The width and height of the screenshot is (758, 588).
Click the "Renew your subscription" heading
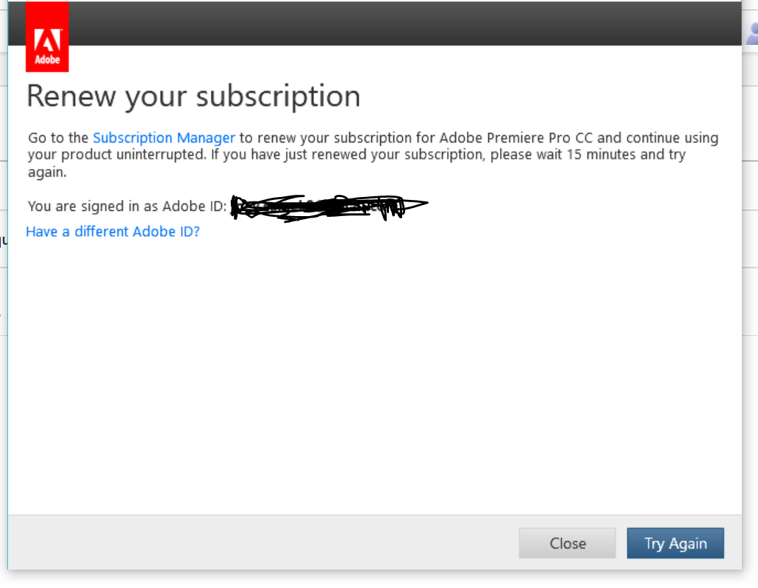click(x=193, y=96)
